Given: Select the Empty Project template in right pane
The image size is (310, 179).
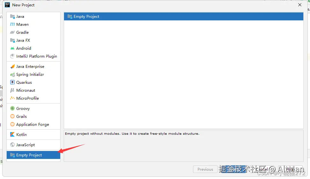Looking at the screenshot, I should click(184, 17).
